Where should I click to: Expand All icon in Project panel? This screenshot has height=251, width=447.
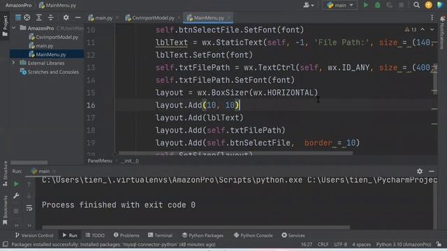tap(39, 17)
